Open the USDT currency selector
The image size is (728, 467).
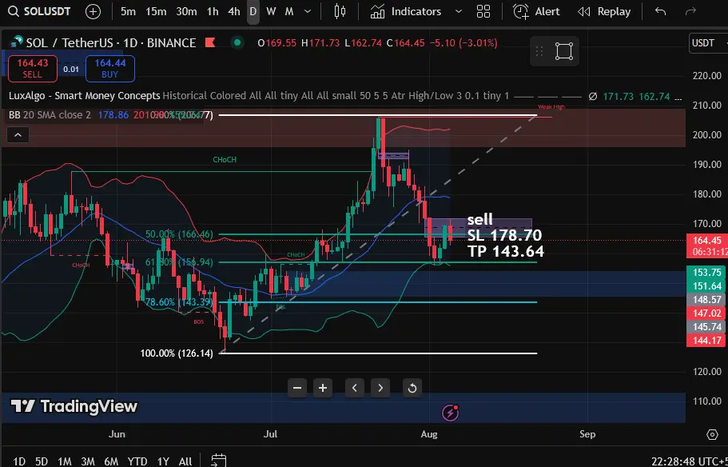click(707, 43)
